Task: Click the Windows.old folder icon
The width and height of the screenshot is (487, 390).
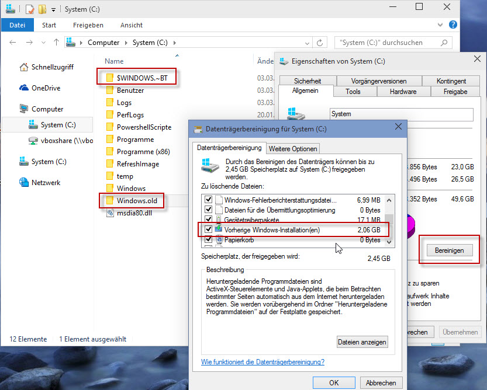Action: pyautogui.click(x=110, y=200)
